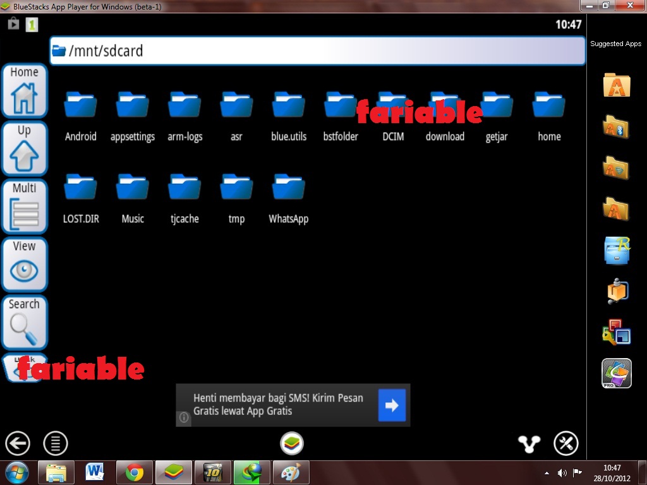This screenshot has height=485, width=647.
Task: Open the tmp folder
Action: [x=236, y=199]
